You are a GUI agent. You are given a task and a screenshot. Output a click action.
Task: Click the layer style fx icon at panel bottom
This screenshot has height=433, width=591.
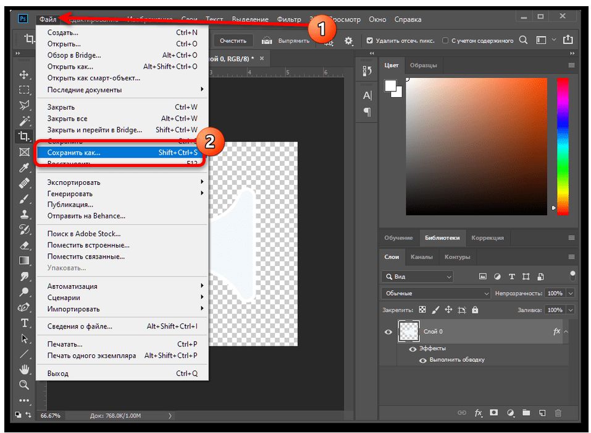click(x=478, y=413)
